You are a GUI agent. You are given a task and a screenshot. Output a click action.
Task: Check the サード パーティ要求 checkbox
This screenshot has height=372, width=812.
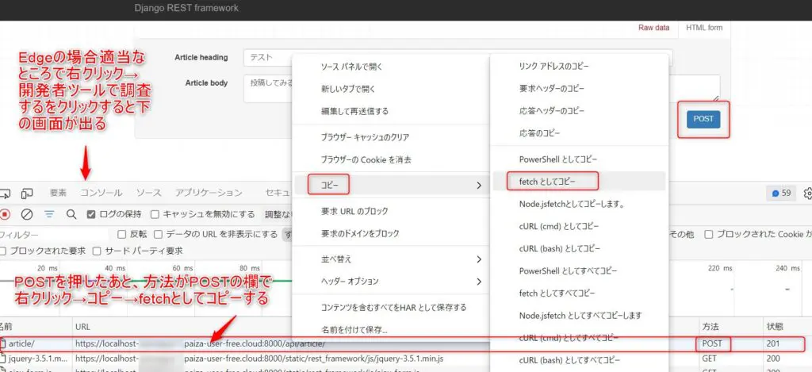96,251
